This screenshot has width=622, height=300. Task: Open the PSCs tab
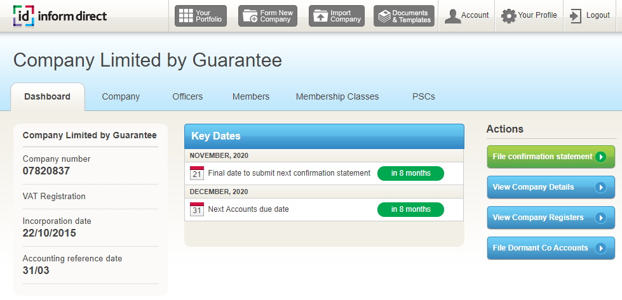pyautogui.click(x=424, y=97)
